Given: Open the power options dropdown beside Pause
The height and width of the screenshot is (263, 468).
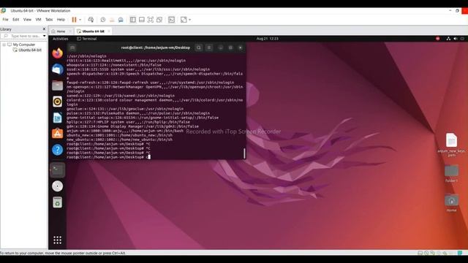Looking at the screenshot, I should pos(80,20).
